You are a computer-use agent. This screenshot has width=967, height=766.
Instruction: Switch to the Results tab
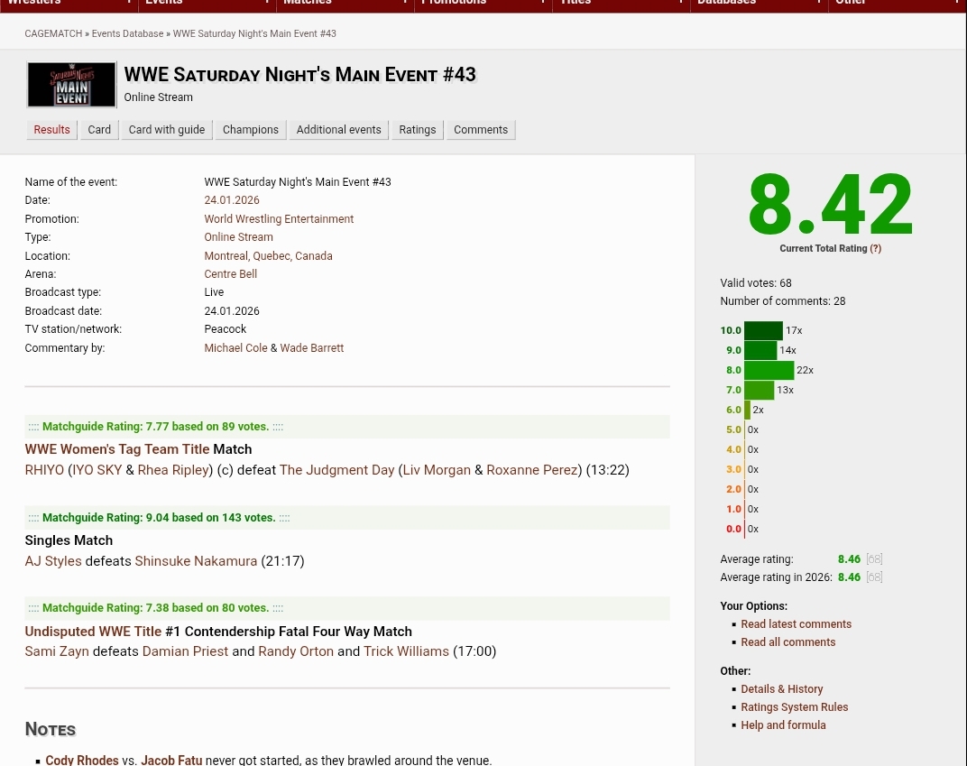tap(51, 130)
